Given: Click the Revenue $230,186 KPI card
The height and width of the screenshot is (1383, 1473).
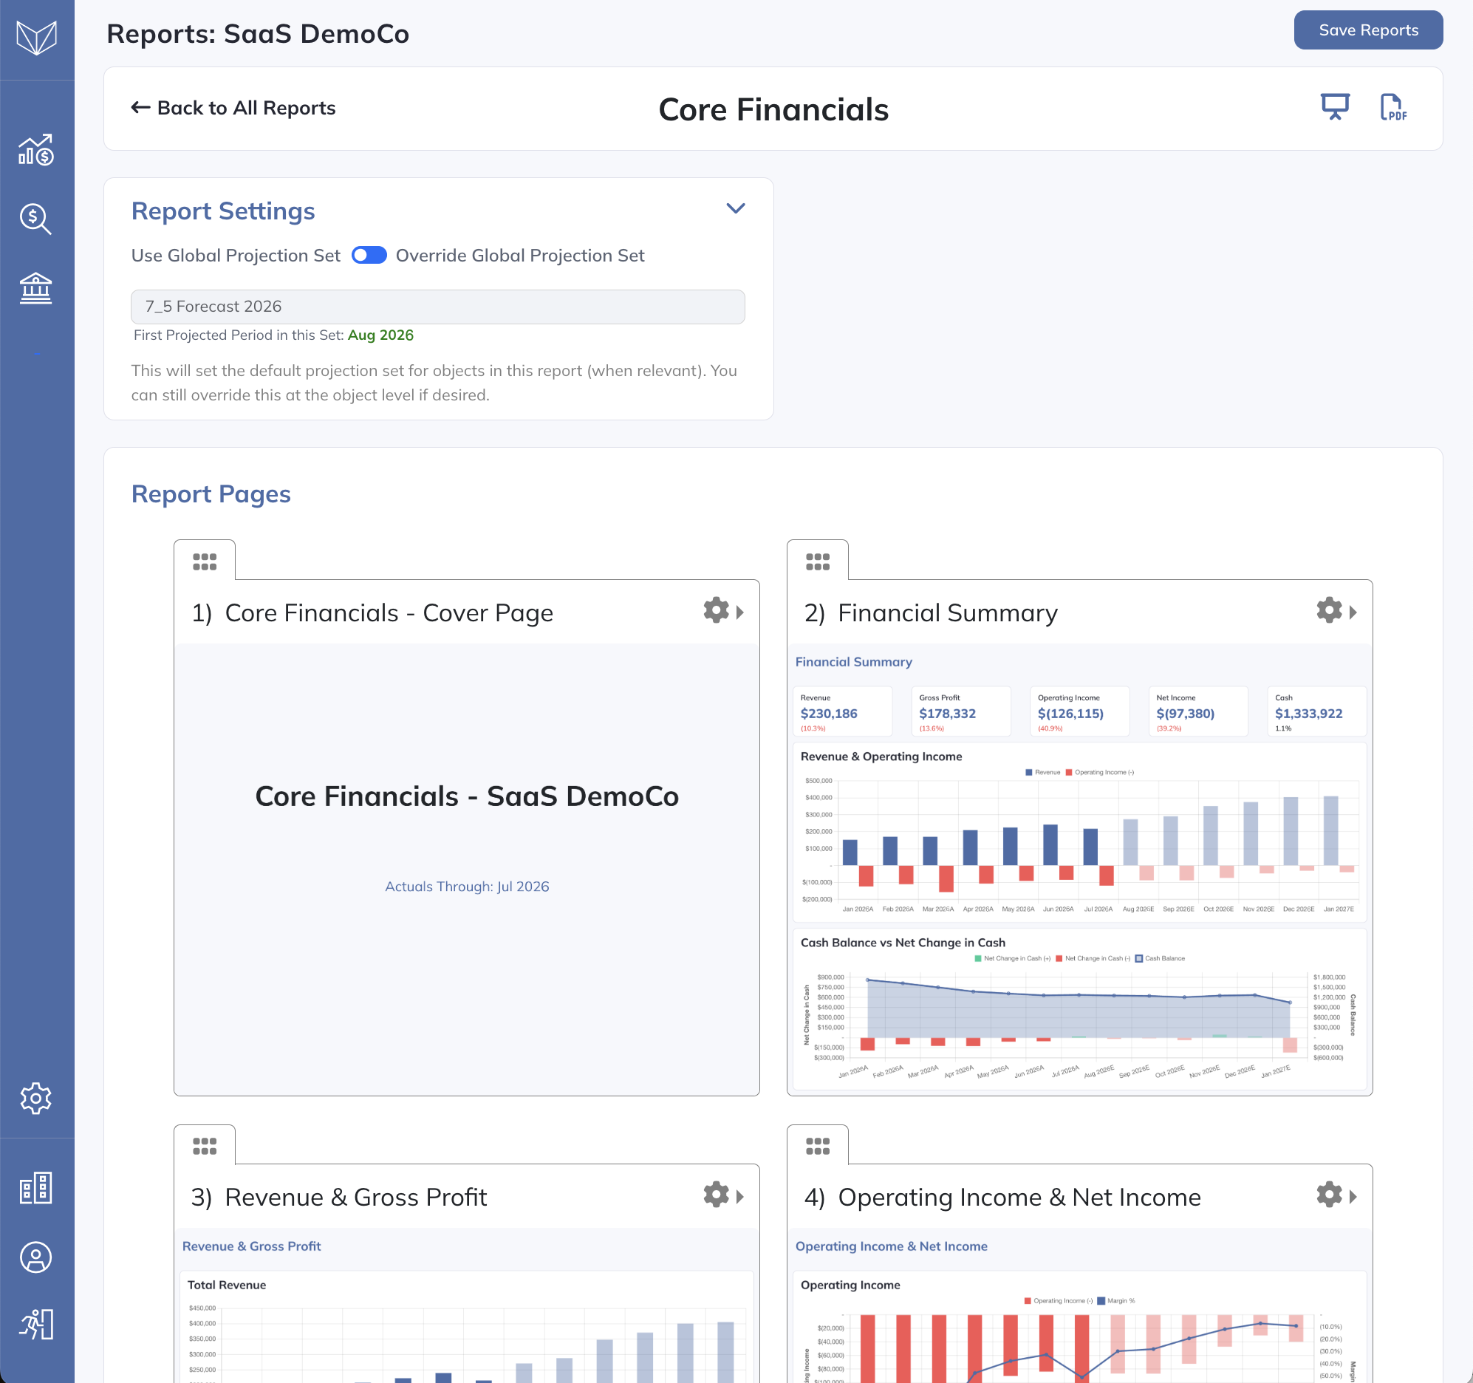Looking at the screenshot, I should [842, 712].
